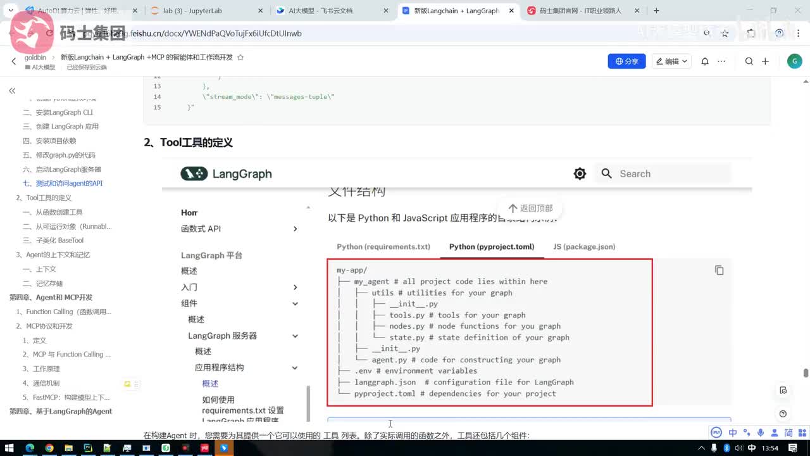Close the JupyterLab browser tab

[261, 11]
